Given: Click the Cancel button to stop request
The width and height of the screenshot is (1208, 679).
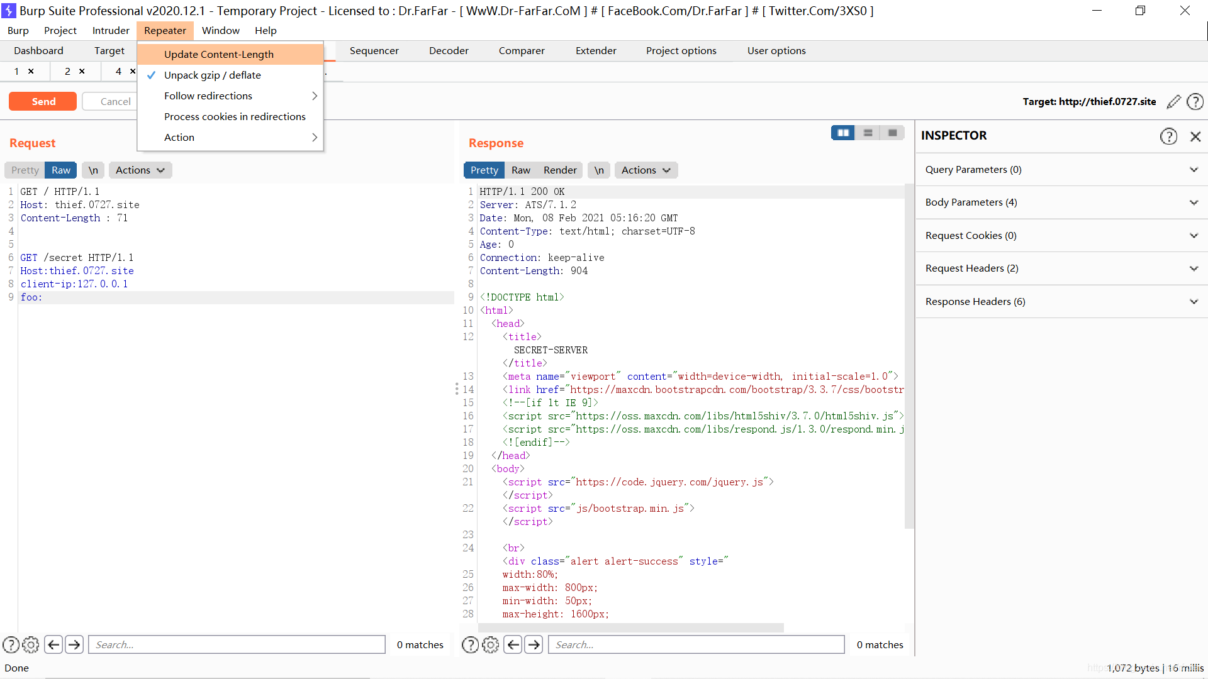Looking at the screenshot, I should click(x=115, y=101).
